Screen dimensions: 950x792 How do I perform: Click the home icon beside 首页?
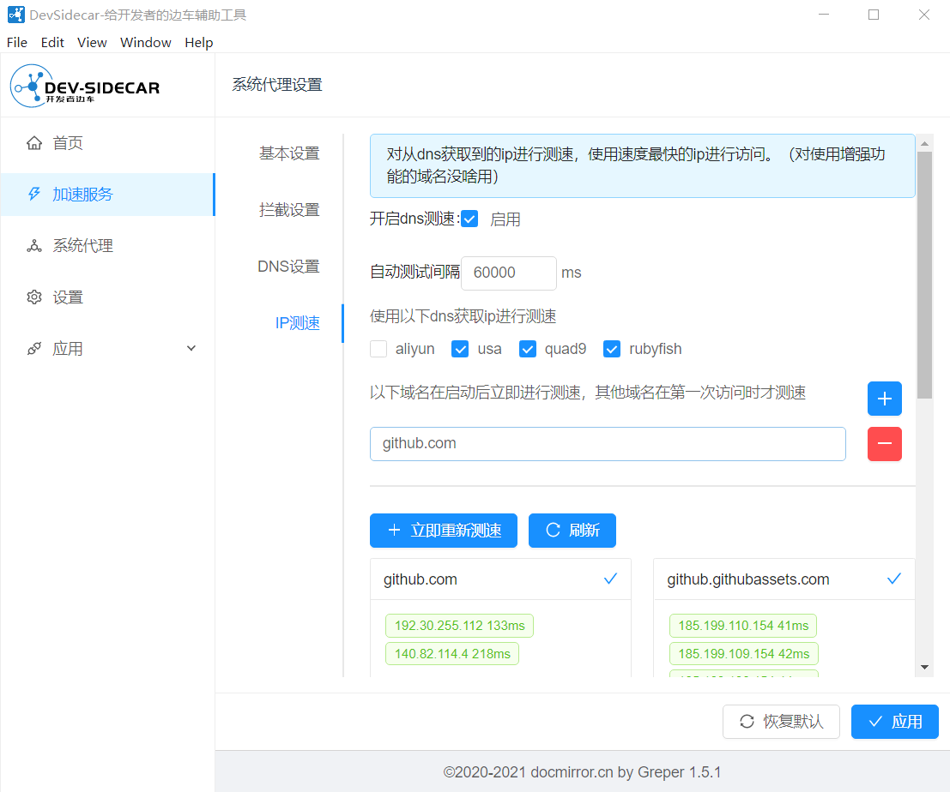(x=34, y=143)
